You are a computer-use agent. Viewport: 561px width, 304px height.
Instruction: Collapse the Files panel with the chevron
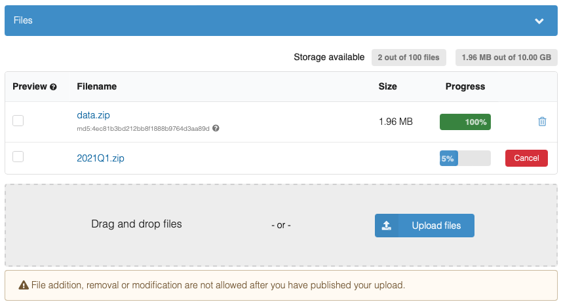point(539,21)
